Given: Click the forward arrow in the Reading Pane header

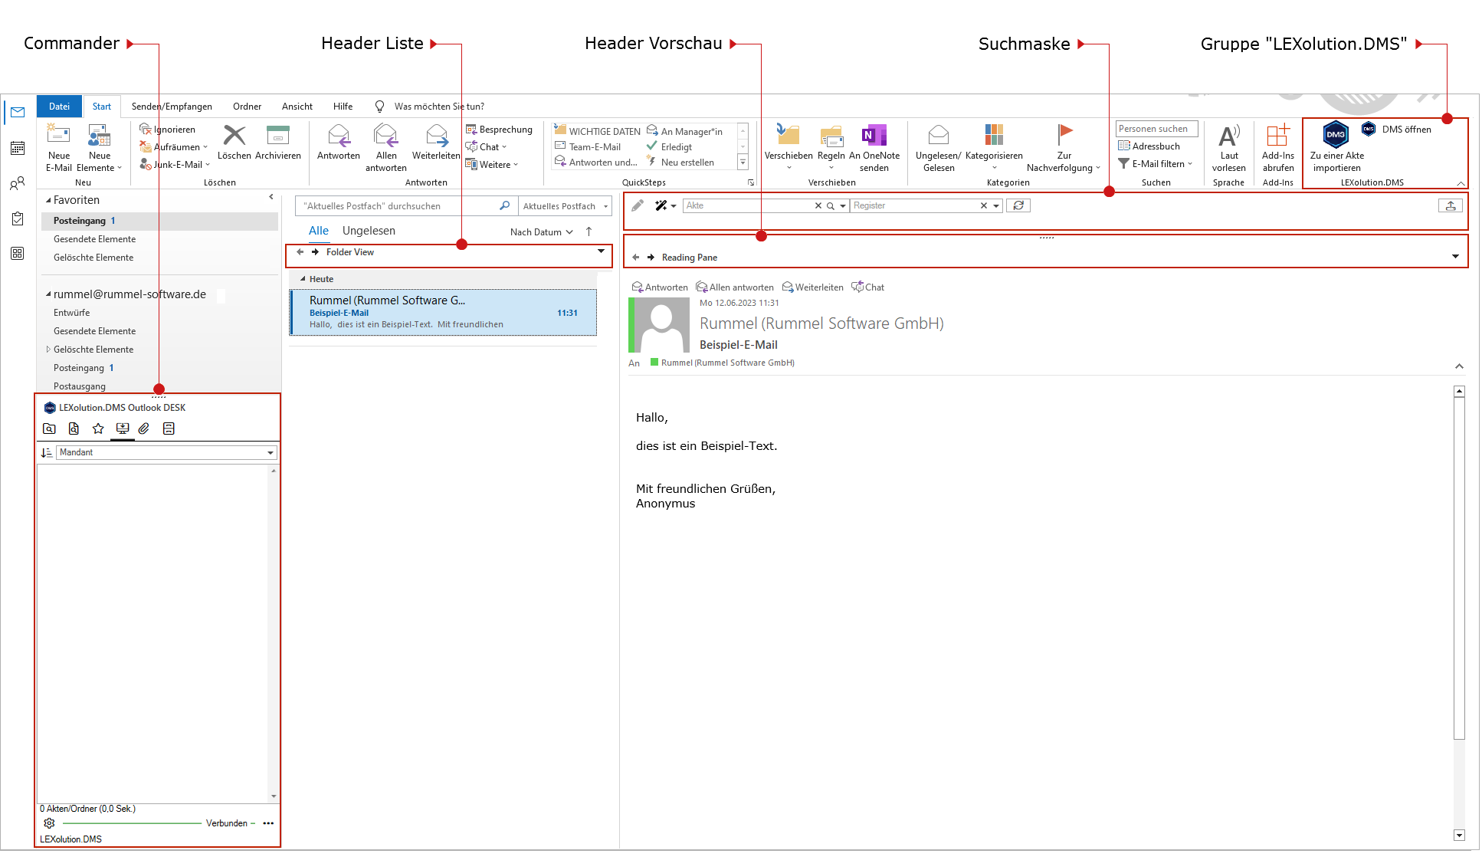Looking at the screenshot, I should pyautogui.click(x=651, y=258).
